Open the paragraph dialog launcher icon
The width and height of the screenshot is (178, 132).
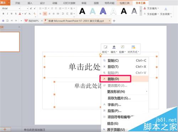[x=74, y=17]
